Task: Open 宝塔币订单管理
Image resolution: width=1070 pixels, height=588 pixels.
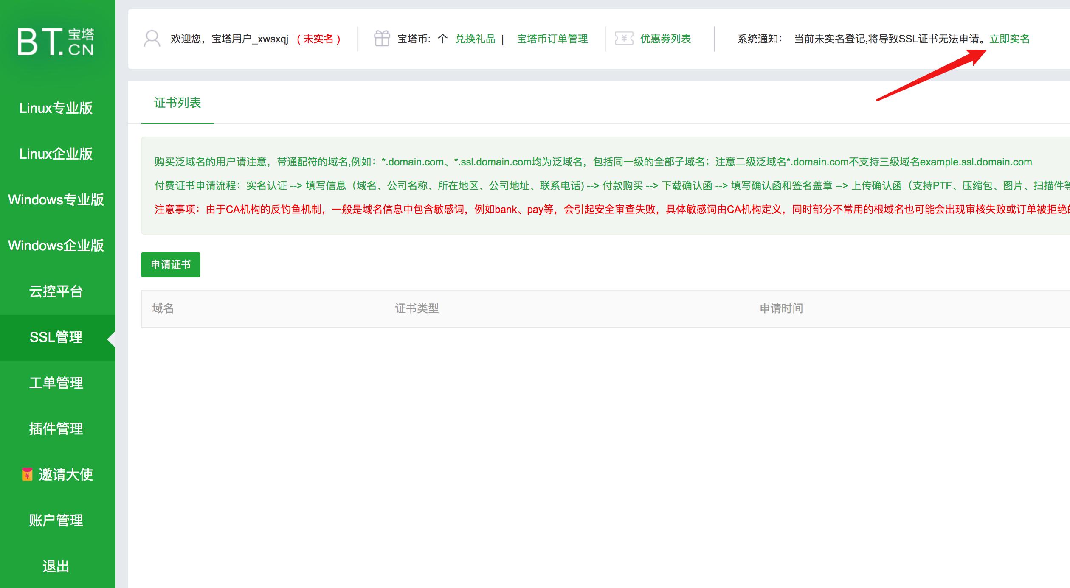Action: click(552, 39)
